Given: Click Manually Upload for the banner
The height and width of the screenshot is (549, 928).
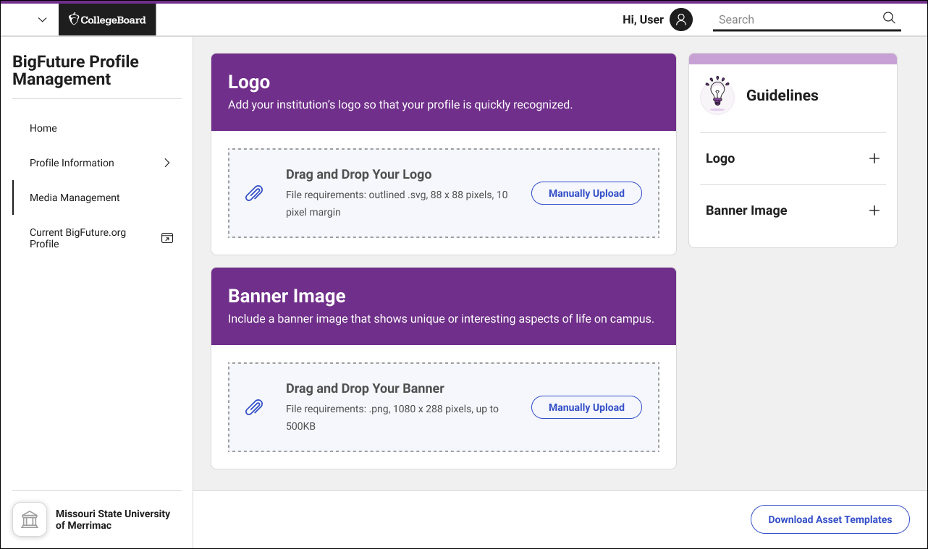Looking at the screenshot, I should pyautogui.click(x=586, y=407).
